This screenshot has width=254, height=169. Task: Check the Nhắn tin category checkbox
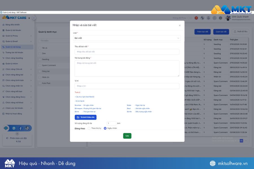pyautogui.click(x=40, y=77)
